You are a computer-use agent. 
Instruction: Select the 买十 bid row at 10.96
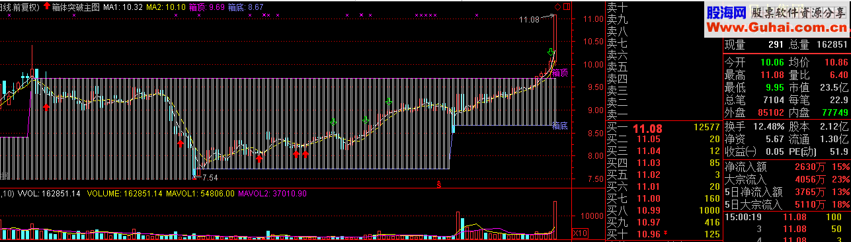[663, 234]
